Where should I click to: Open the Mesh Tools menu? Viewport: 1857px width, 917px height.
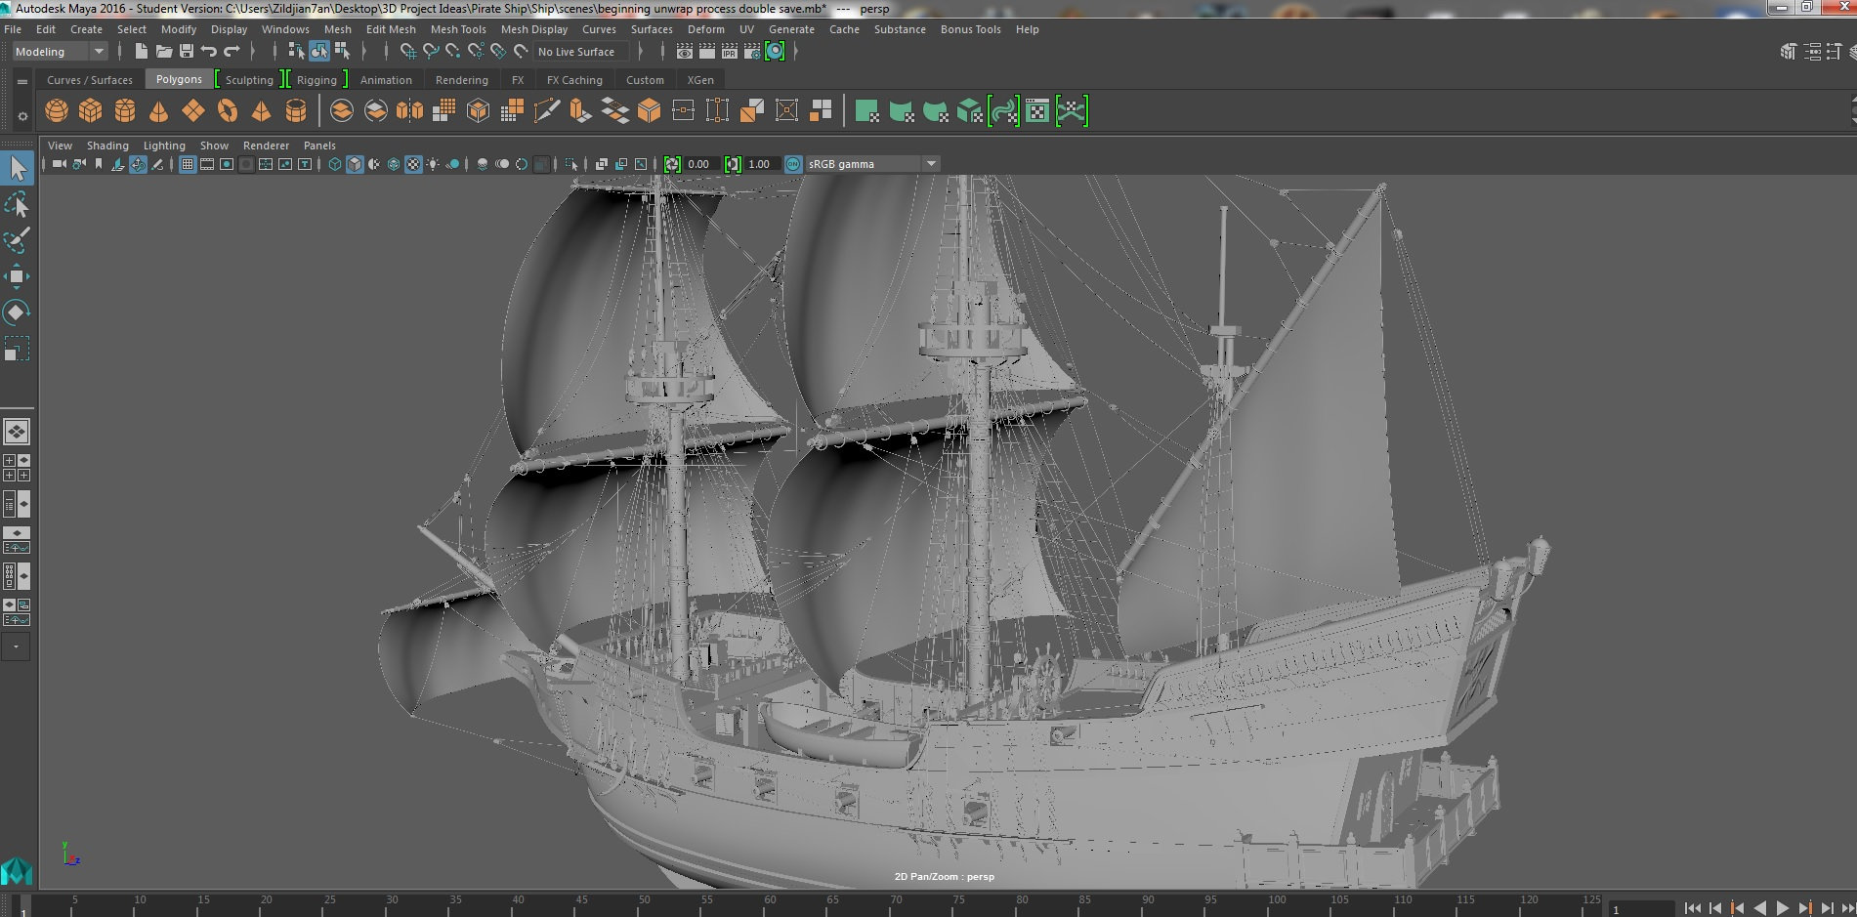pos(458,29)
